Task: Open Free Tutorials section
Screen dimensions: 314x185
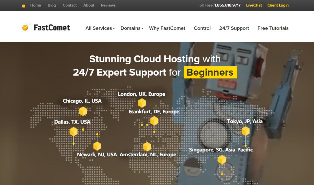Action: pyautogui.click(x=273, y=28)
